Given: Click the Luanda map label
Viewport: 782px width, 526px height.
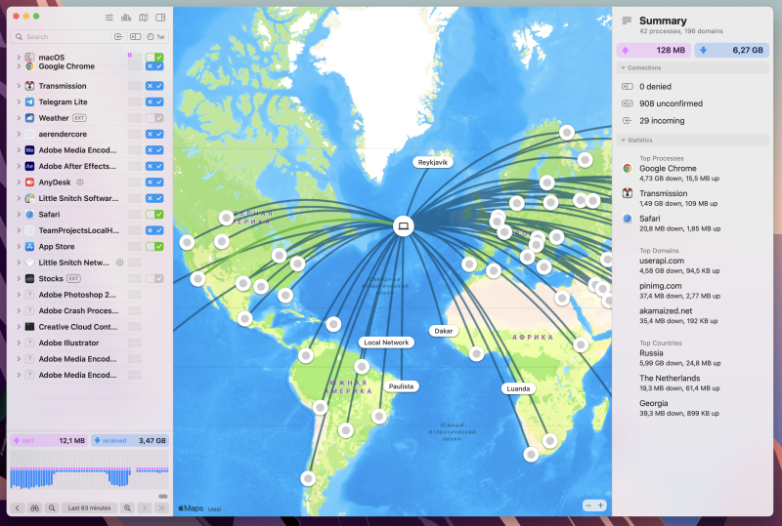Looking at the screenshot, I should tap(518, 388).
